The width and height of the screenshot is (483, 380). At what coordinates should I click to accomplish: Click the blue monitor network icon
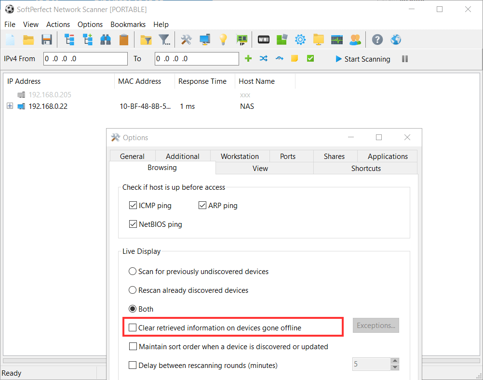pos(205,39)
